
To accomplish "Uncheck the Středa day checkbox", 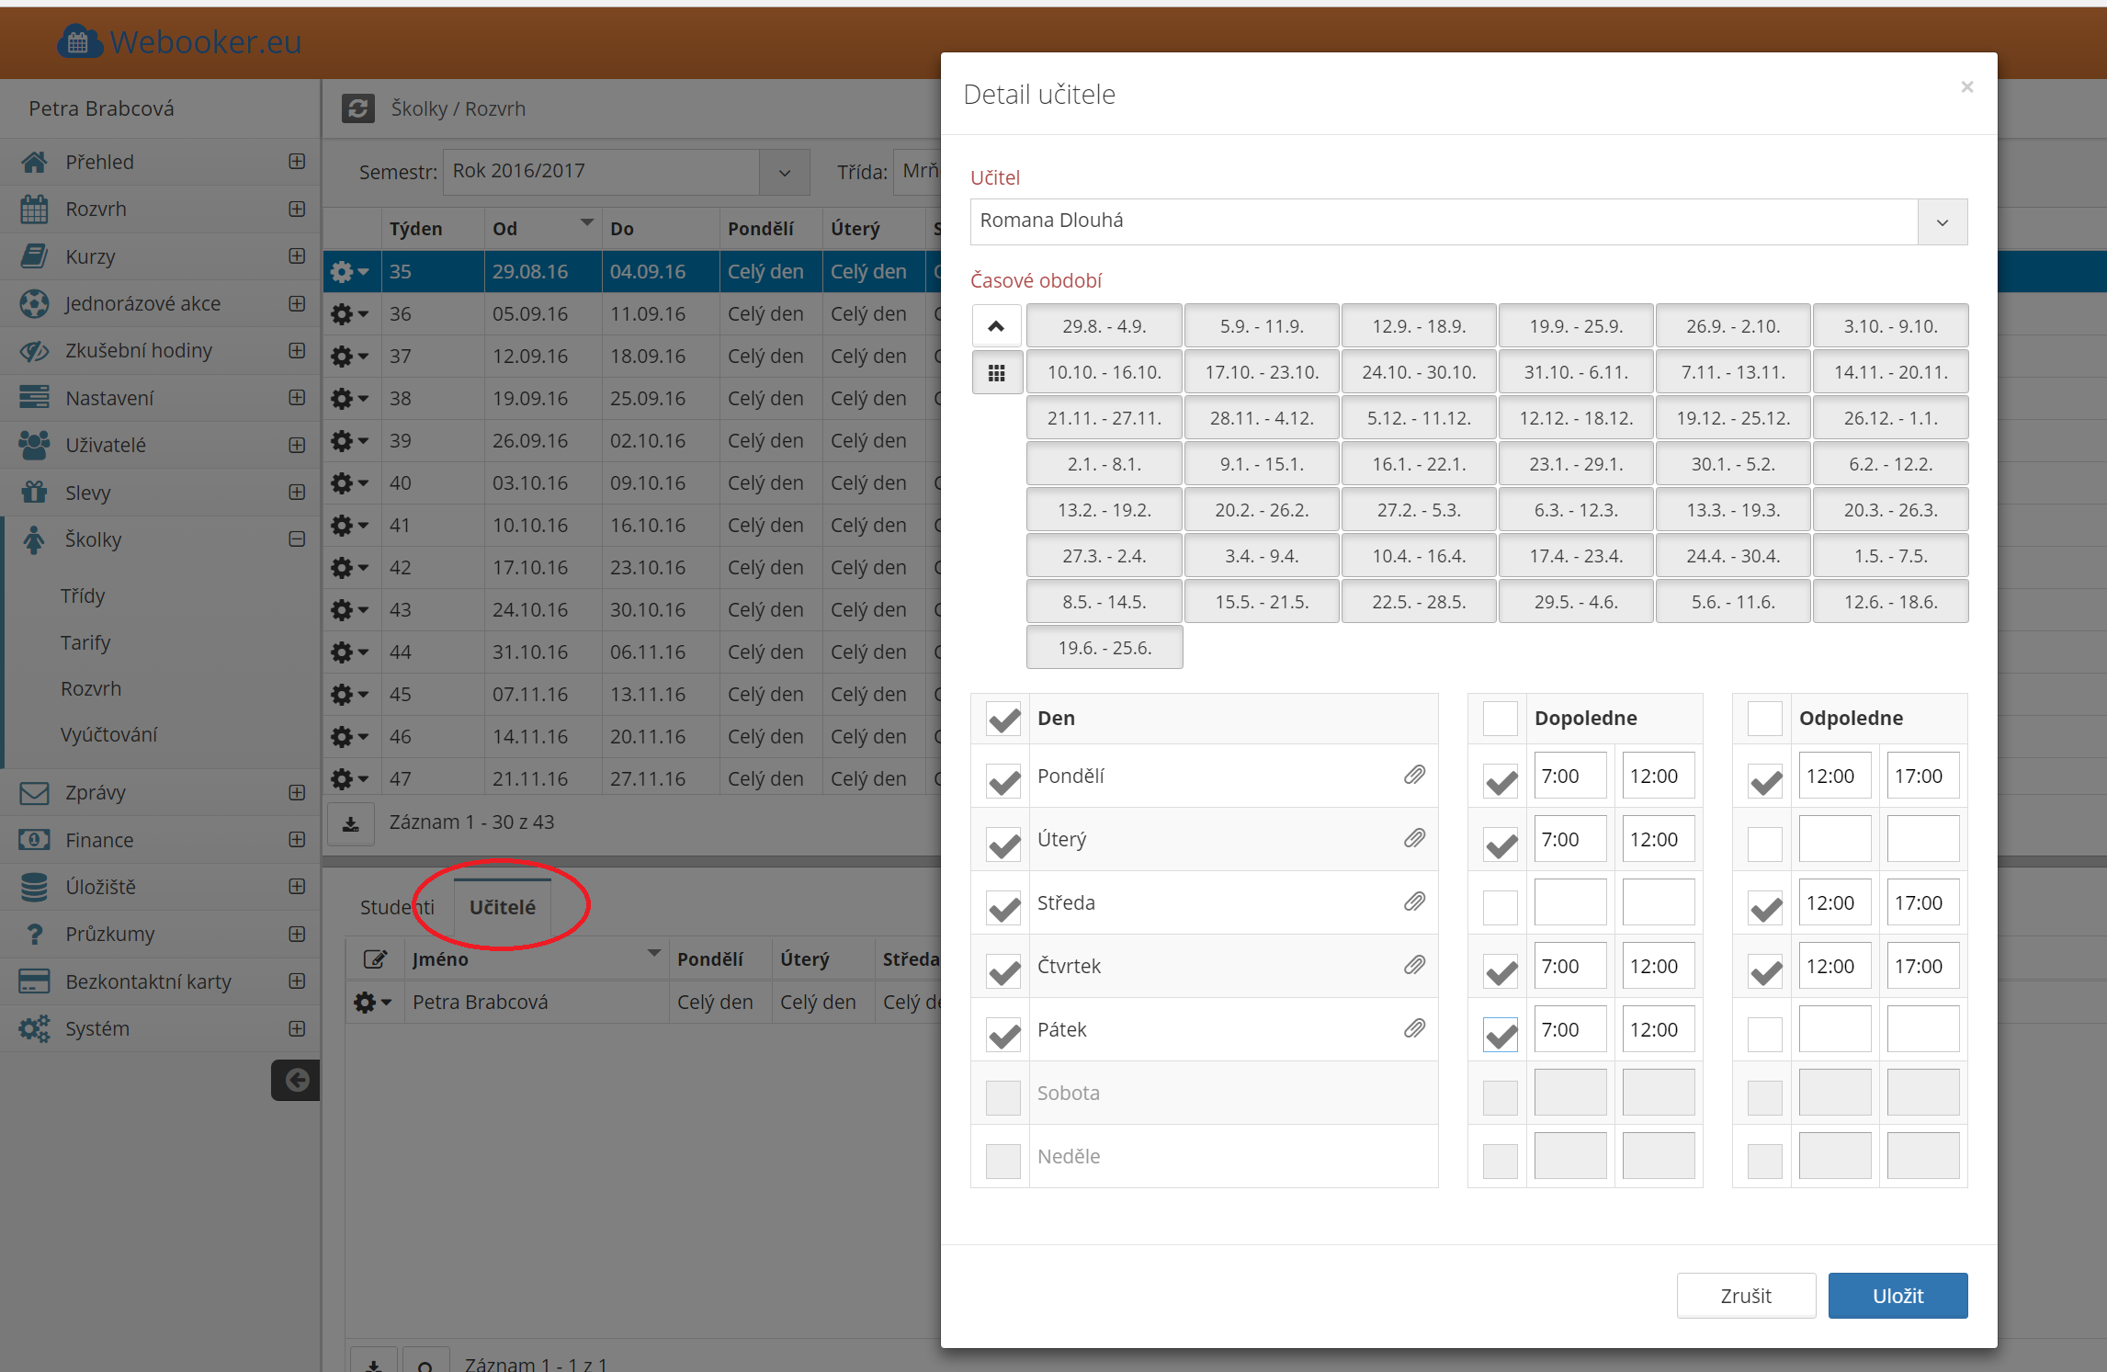I will [x=1003, y=908].
